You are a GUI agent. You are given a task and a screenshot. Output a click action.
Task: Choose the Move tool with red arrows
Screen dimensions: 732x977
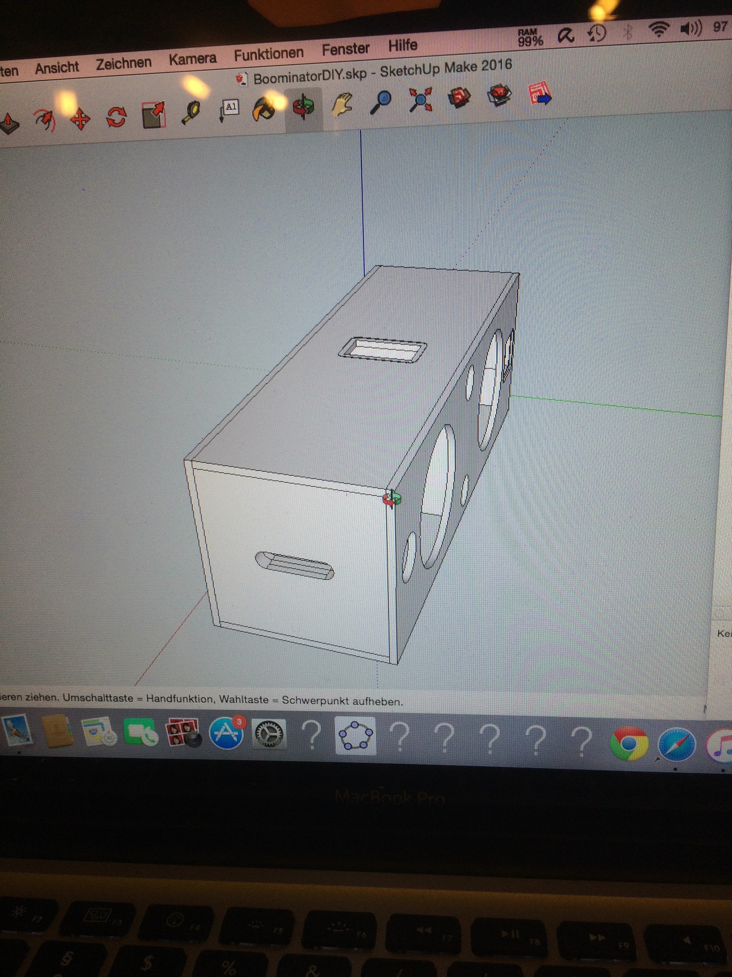[x=80, y=120]
